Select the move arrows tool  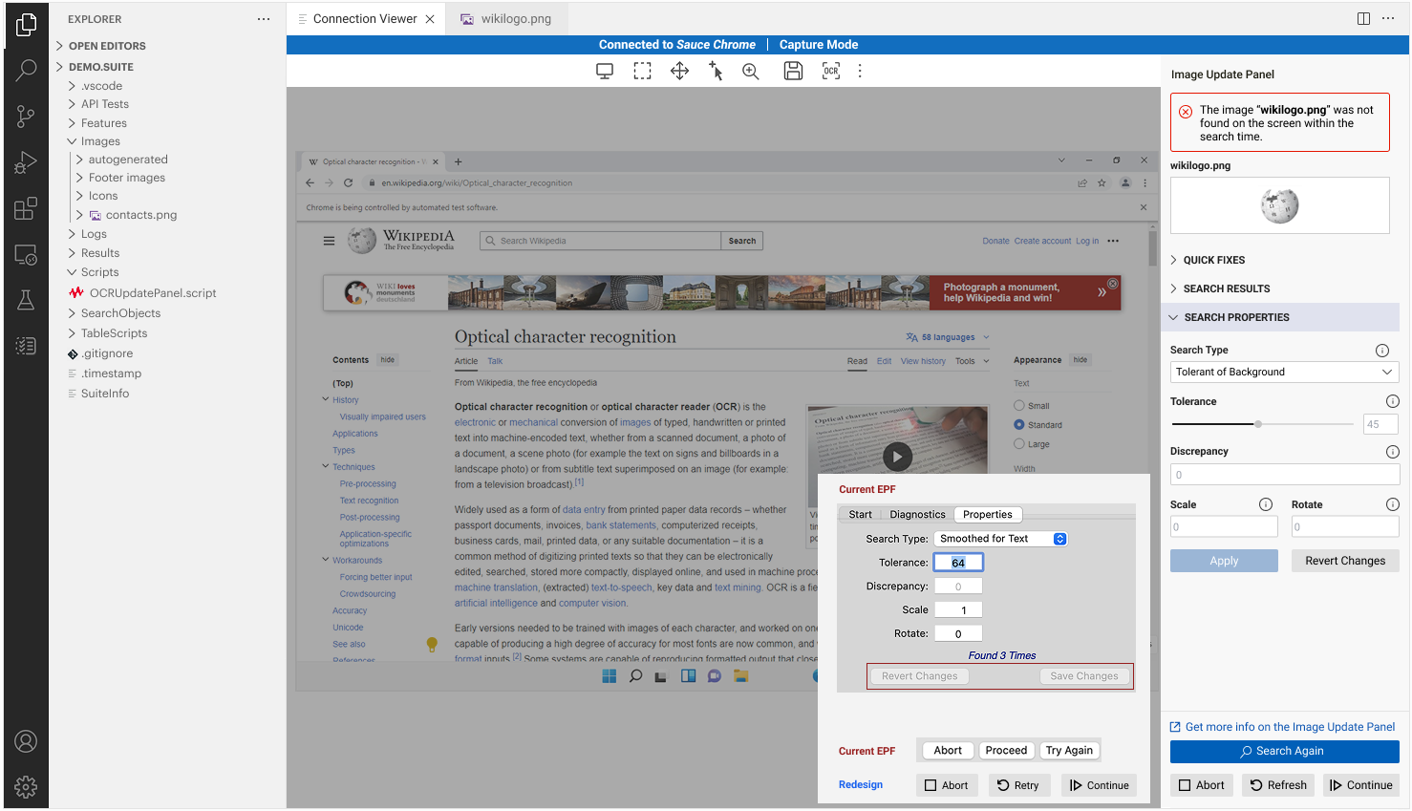(x=679, y=71)
